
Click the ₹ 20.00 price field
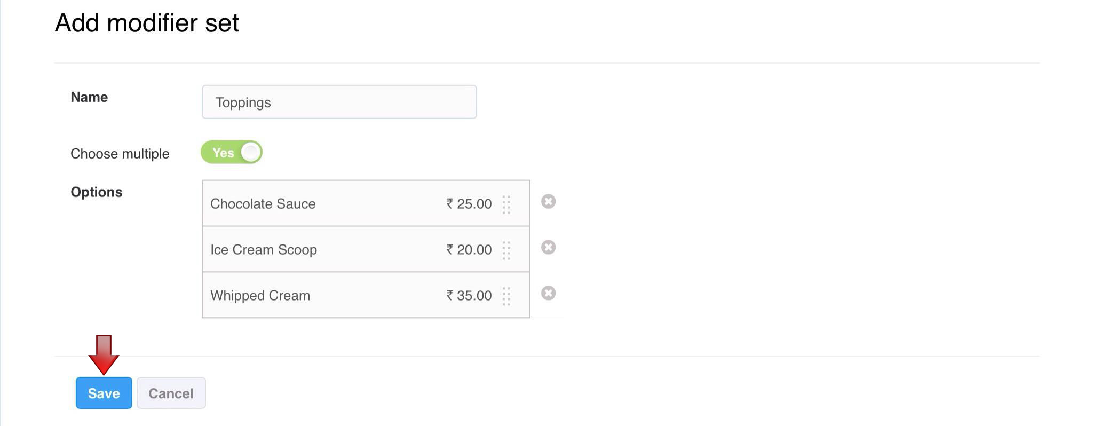[x=469, y=250]
